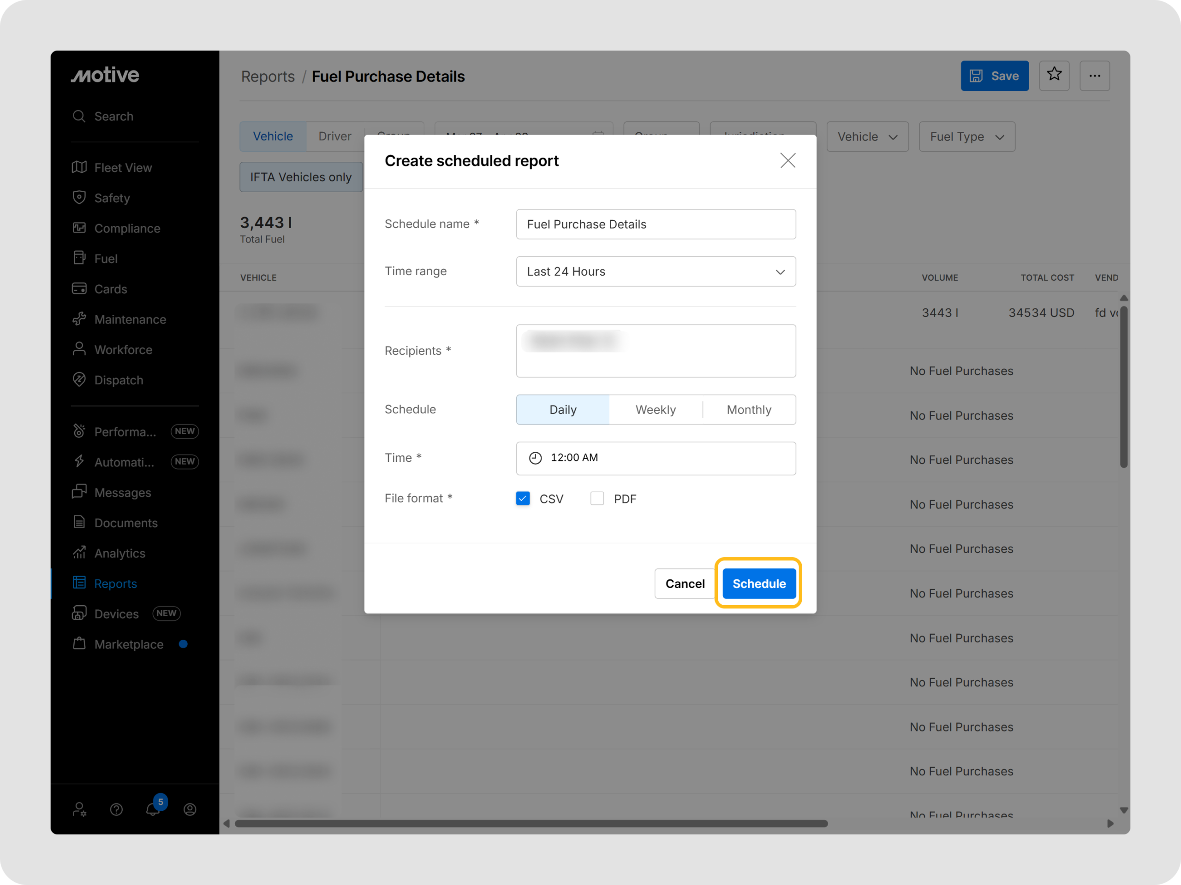Enable the PDF file format

pos(597,498)
